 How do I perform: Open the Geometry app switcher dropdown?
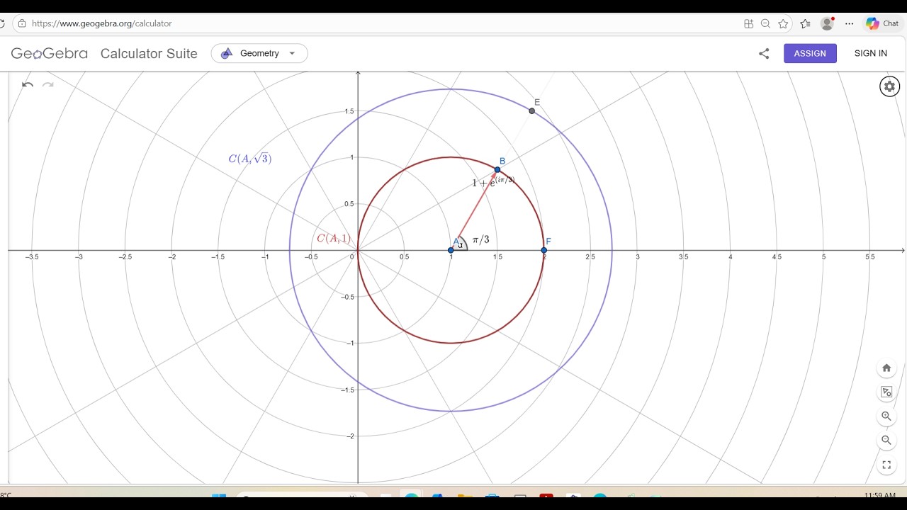pos(259,53)
